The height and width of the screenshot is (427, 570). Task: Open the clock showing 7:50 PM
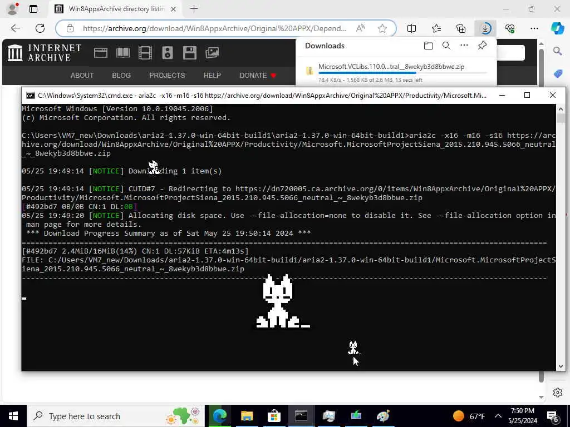pos(522,416)
